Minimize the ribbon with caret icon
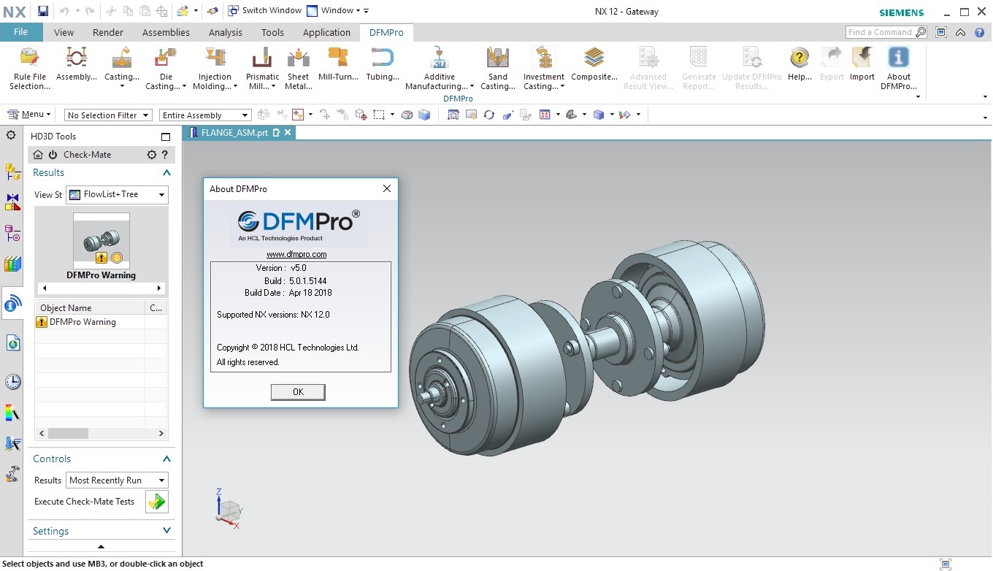 click(x=960, y=32)
